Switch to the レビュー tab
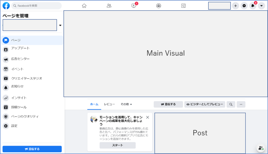Screen dimensions: 268x154 click(109, 104)
